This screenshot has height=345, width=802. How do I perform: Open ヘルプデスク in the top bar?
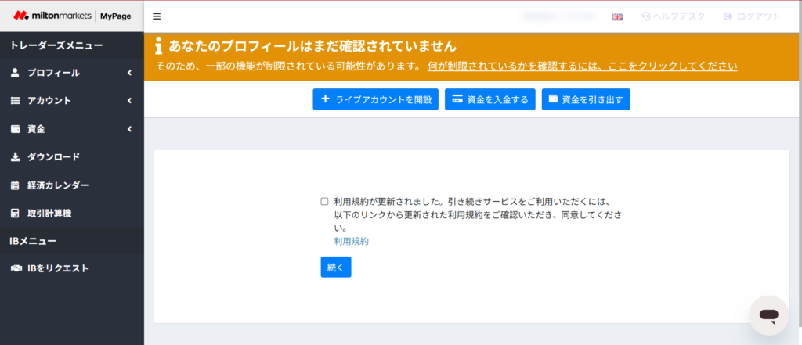point(673,16)
